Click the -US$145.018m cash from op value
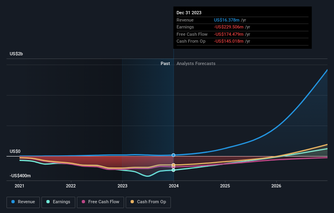This screenshot has width=334, height=213. coord(229,41)
